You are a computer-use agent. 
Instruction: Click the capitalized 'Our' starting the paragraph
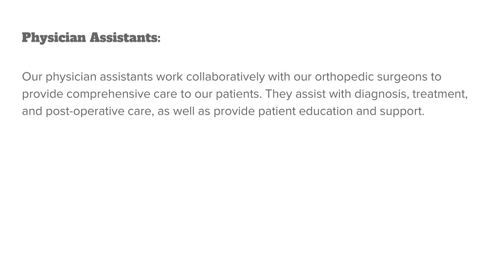coord(32,77)
